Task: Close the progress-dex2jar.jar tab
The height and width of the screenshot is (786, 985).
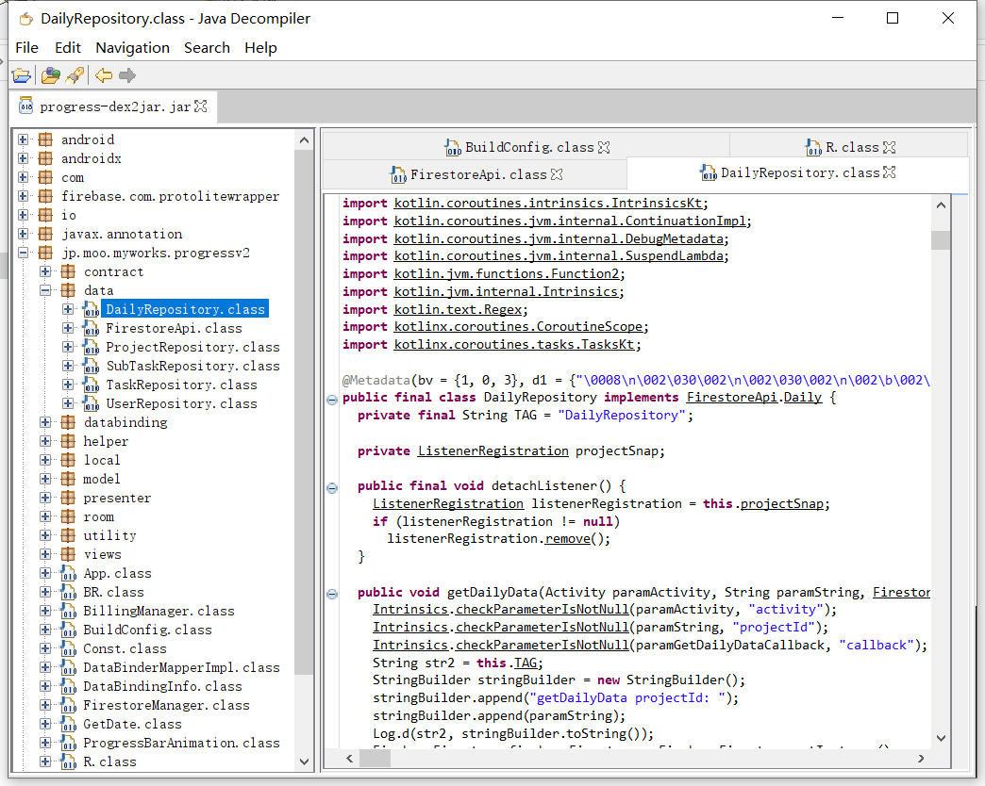Action: (200, 106)
